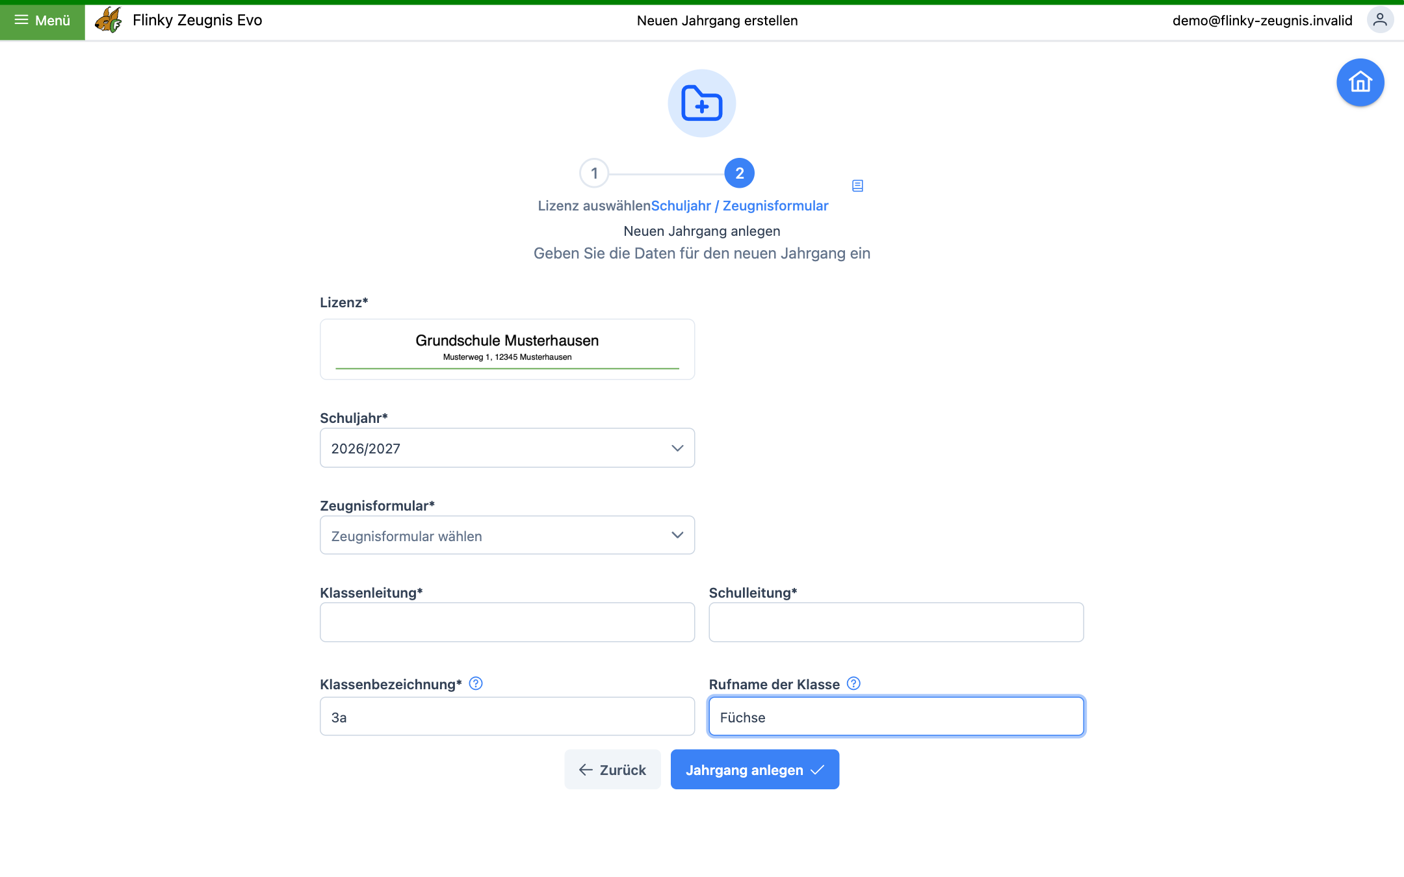
Task: Go to step 1 Lizenz auswählen
Action: pyautogui.click(x=594, y=173)
